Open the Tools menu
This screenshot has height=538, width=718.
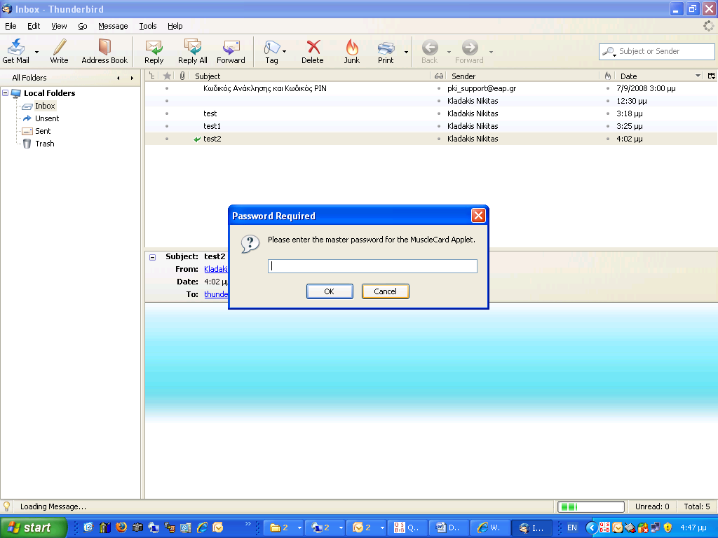148,26
